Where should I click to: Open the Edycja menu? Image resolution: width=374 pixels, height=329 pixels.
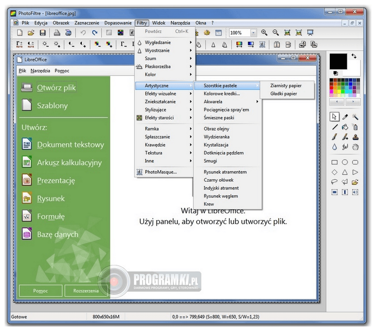click(41, 23)
